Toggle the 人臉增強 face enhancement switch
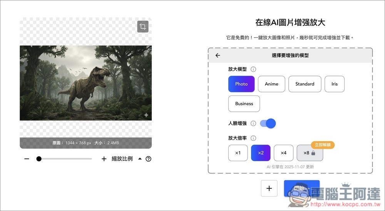385x211 pixels. pos(268,124)
